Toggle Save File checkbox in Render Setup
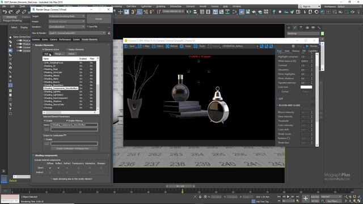The height and width of the screenshot is (204, 363). tap(88, 27)
